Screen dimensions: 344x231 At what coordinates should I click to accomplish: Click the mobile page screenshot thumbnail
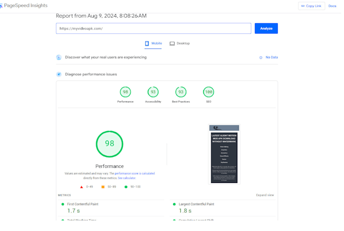224,154
